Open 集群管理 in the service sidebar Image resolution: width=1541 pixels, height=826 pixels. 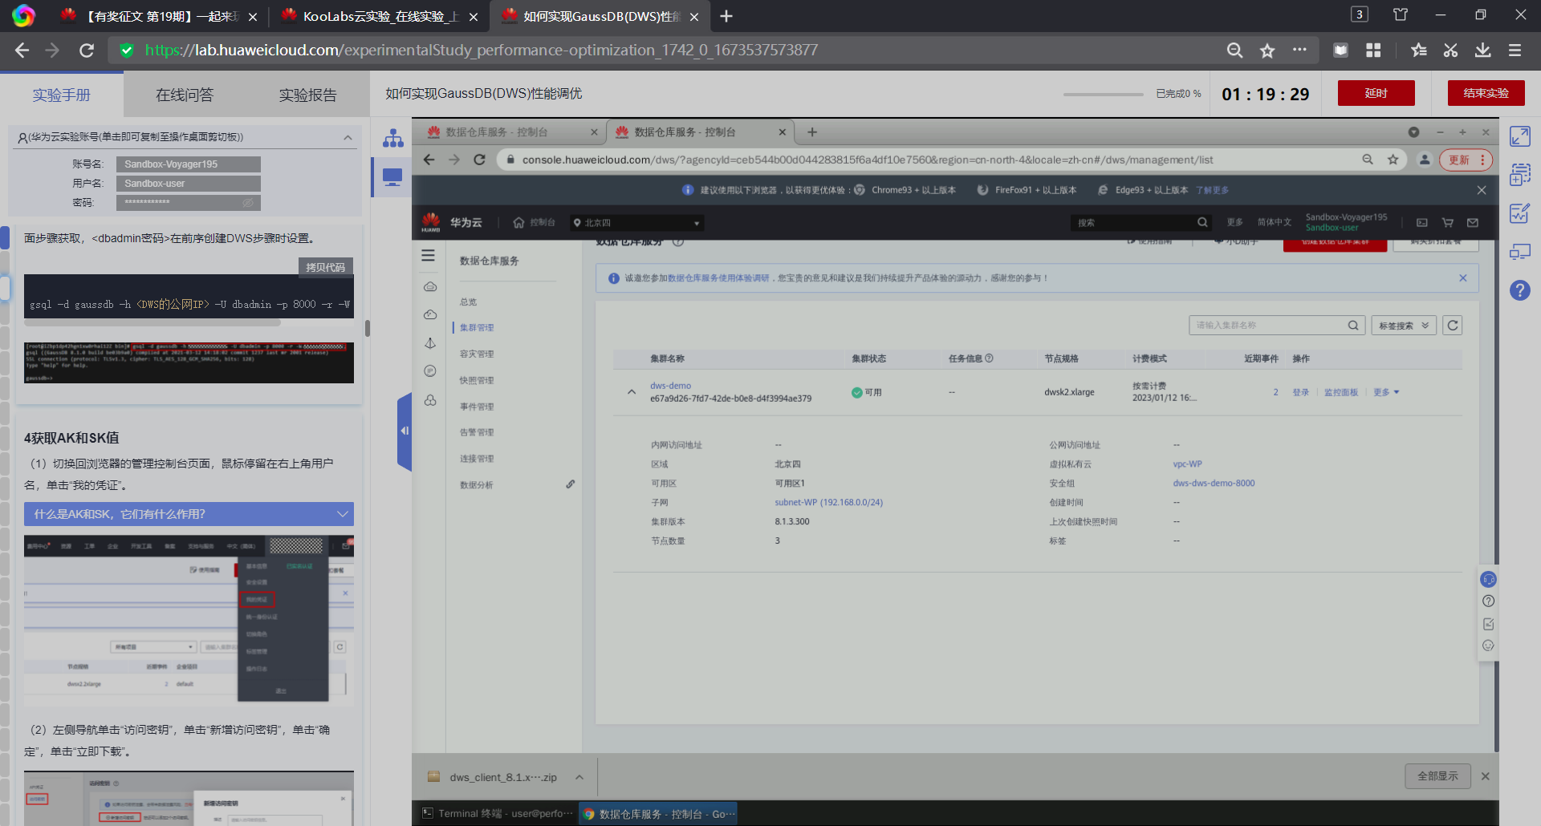coord(477,328)
